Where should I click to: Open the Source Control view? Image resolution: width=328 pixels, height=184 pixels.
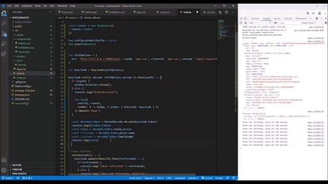(x=4, y=34)
